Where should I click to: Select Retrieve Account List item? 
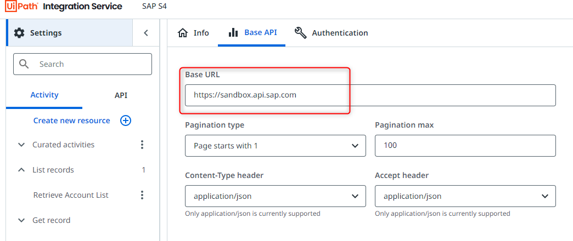pyautogui.click(x=71, y=195)
